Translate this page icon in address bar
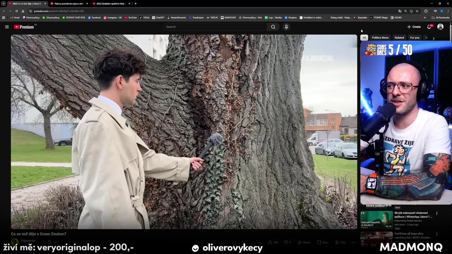 pyautogui.click(x=400, y=11)
